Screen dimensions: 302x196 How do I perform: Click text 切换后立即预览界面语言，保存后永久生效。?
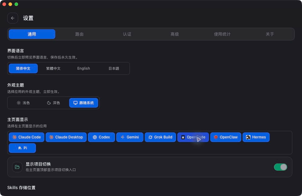[x=43, y=57]
